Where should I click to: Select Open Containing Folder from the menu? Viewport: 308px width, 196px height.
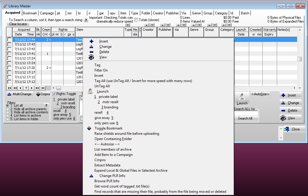(x=114, y=139)
